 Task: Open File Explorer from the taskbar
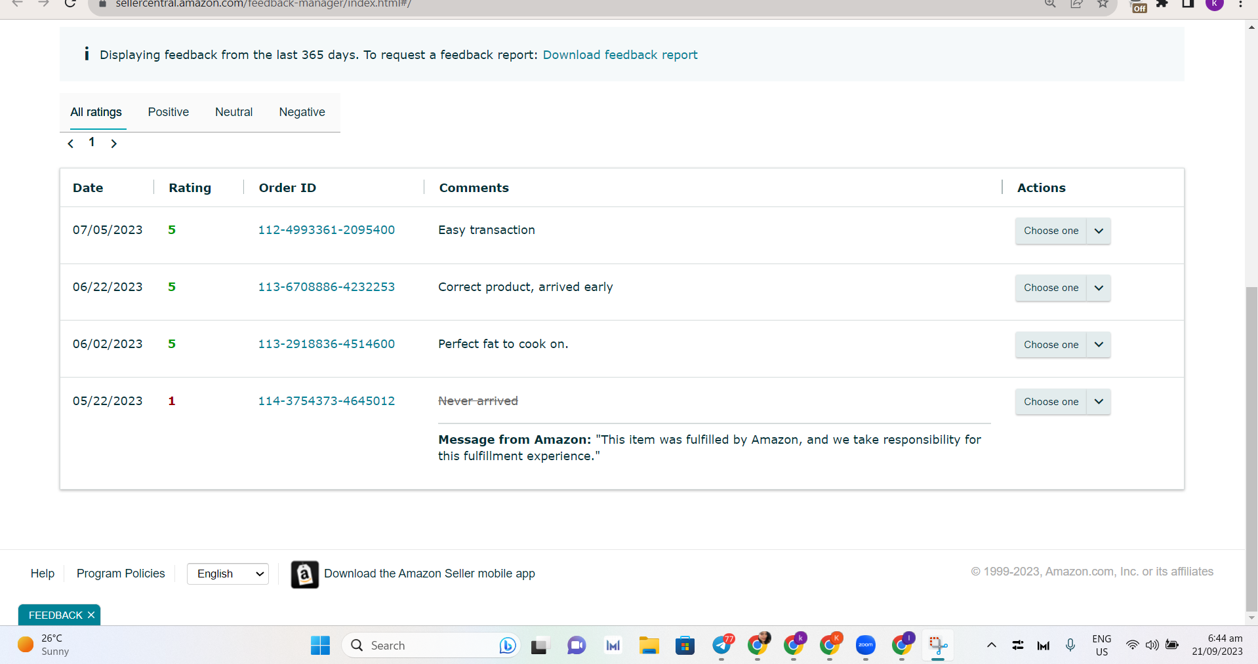pyautogui.click(x=649, y=646)
